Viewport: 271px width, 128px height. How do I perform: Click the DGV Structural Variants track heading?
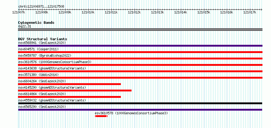coord(43,39)
